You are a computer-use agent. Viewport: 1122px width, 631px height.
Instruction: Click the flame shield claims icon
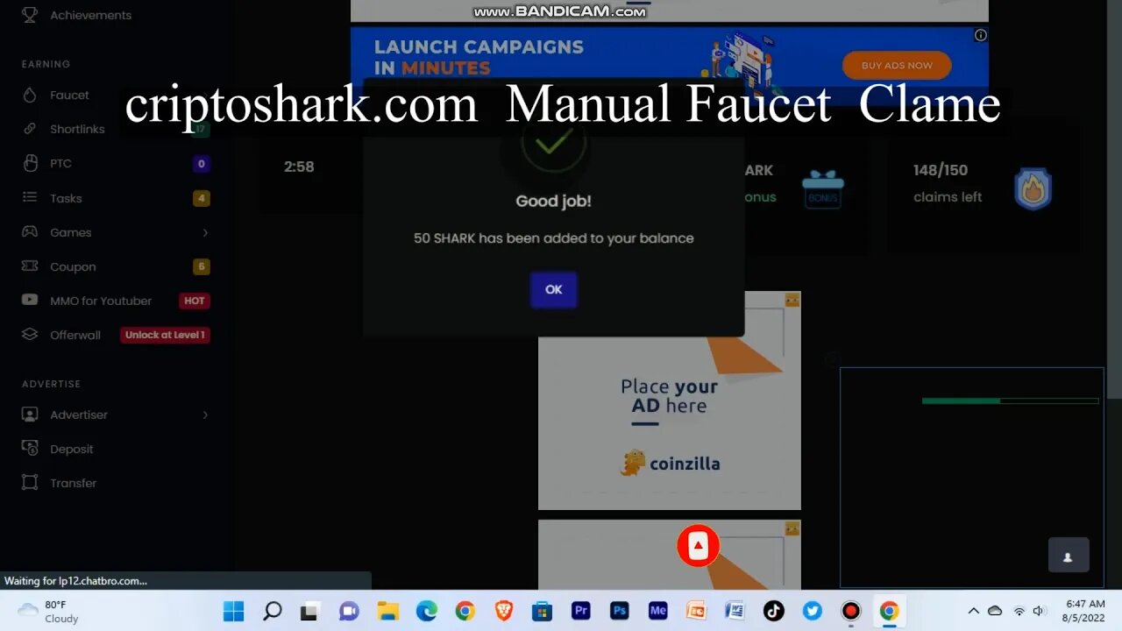click(1033, 189)
